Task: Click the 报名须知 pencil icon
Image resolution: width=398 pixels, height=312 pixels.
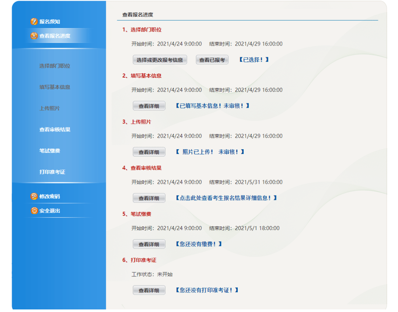Action: [x=34, y=22]
